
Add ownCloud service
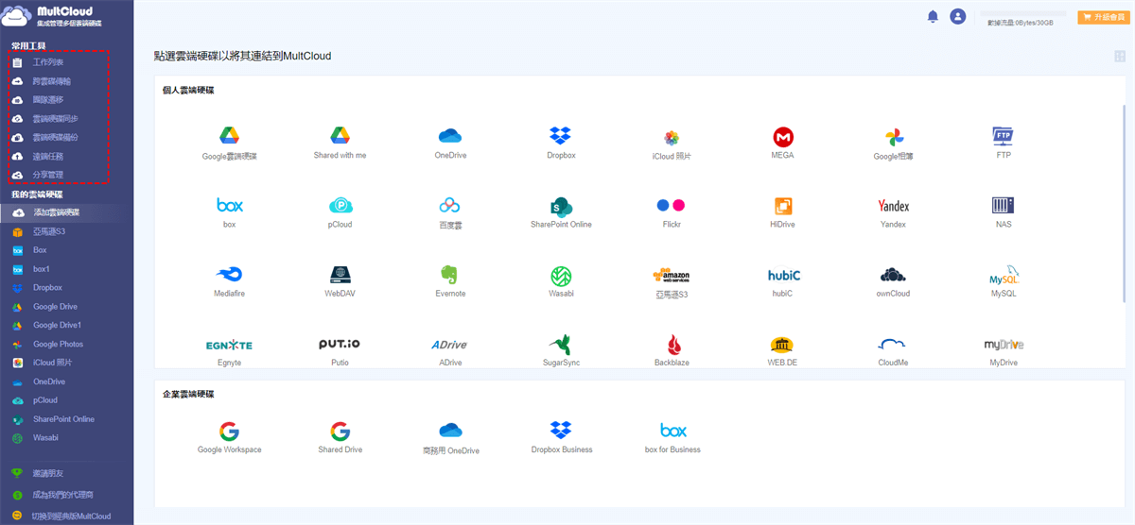(893, 281)
